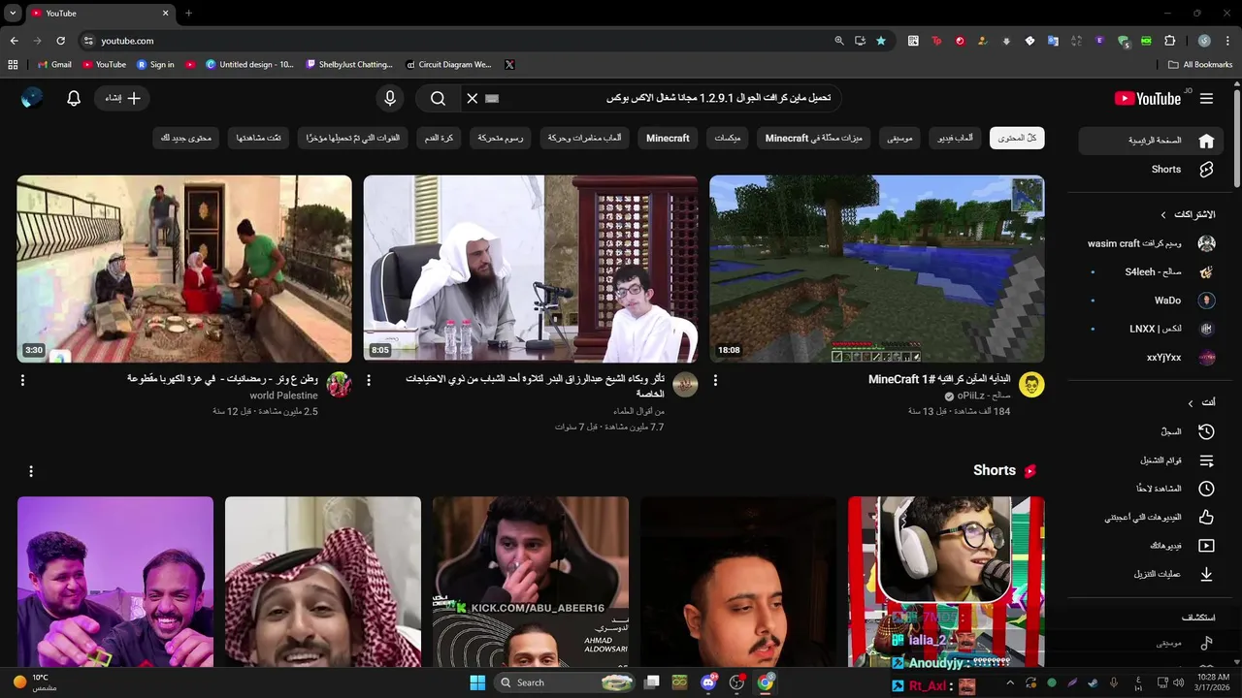Image resolution: width=1242 pixels, height=698 pixels.
Task: Open Downloads (عمليات التنزيل) in sidebar
Action: [x=1152, y=574]
